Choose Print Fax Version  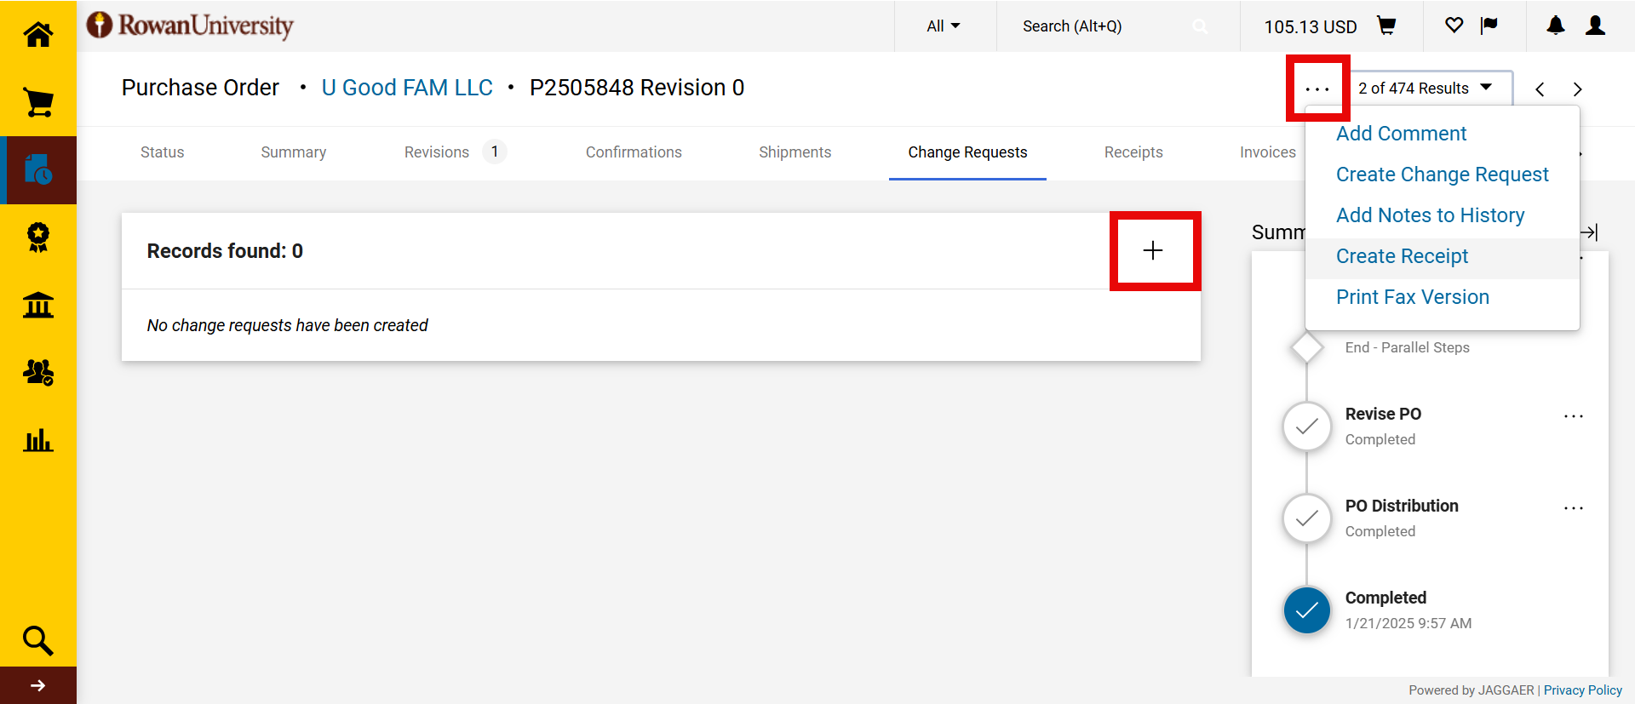(1412, 297)
